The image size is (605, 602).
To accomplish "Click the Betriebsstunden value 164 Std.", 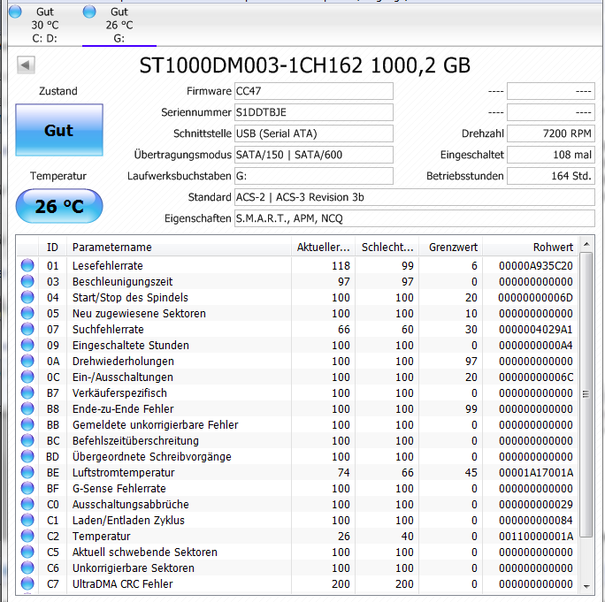I will (x=550, y=176).
